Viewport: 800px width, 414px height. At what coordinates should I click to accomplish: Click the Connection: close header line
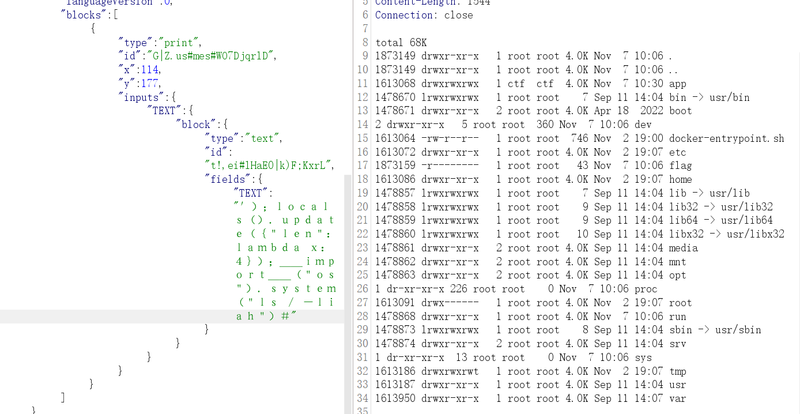424,15
